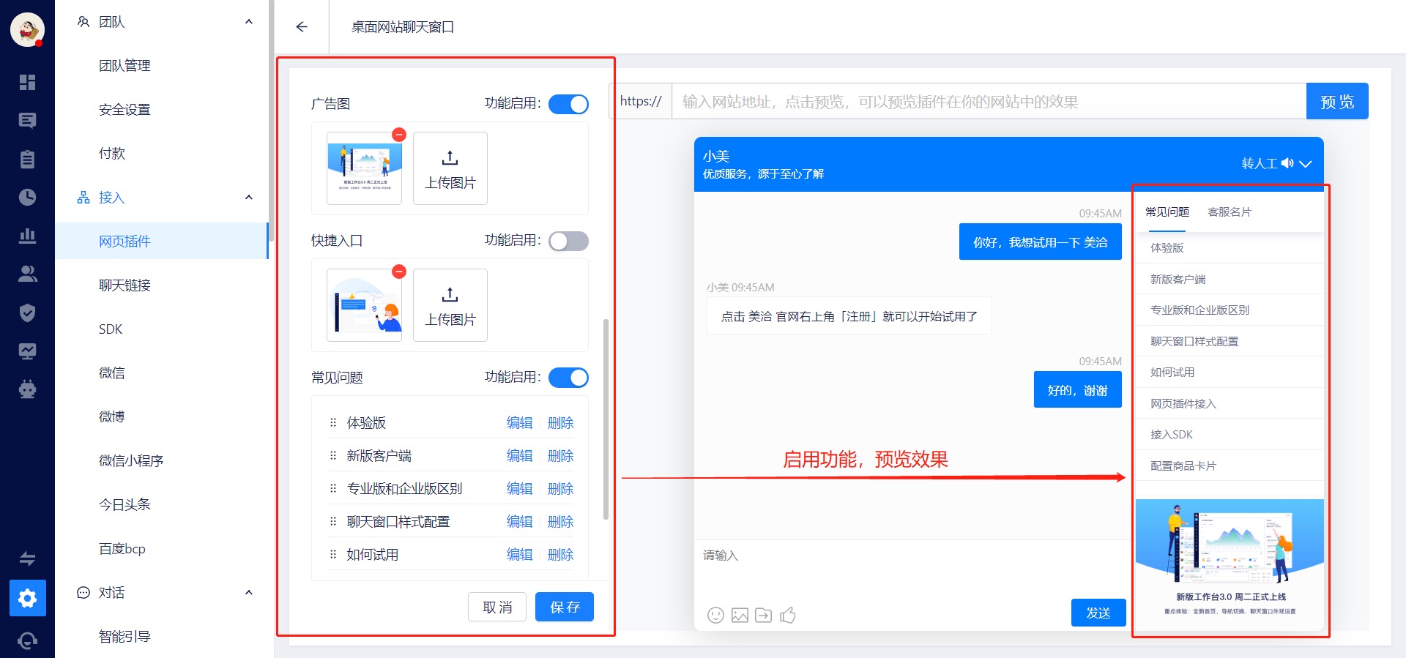Click 转人工 in chat header
1406x658 pixels.
tap(1259, 163)
